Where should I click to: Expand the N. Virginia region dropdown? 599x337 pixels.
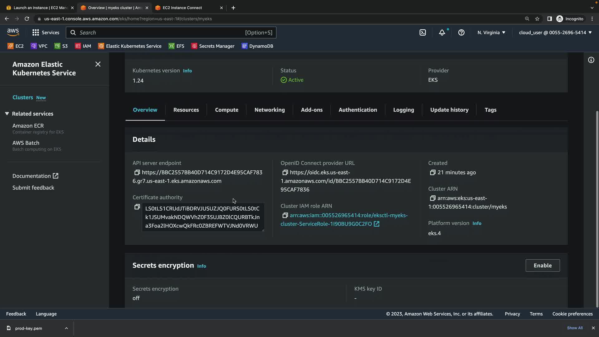[x=491, y=32]
